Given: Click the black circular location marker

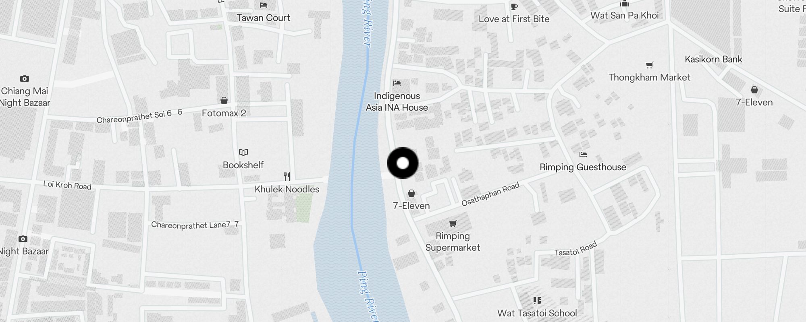Looking at the screenshot, I should click(403, 163).
